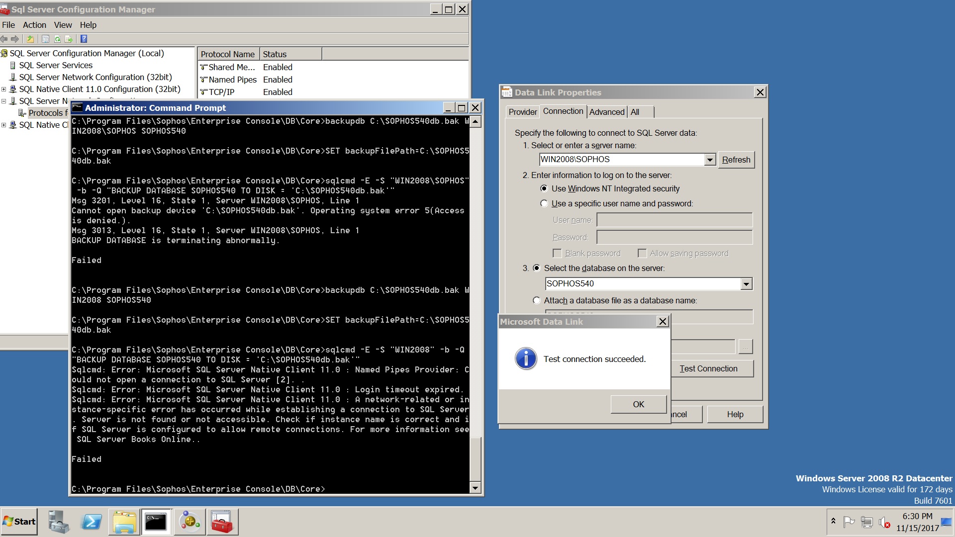Switch to Configuration Manager red toolbox taskbar button
This screenshot has width=955, height=537.
(x=222, y=522)
